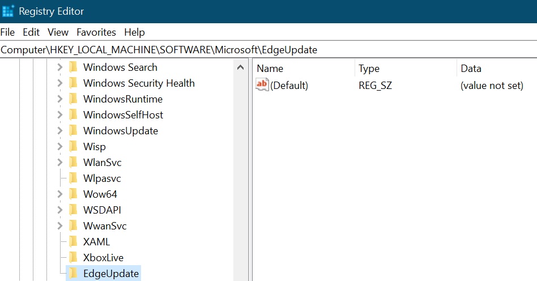
Task: Click the Windows Security Health folder icon
Action: point(73,83)
